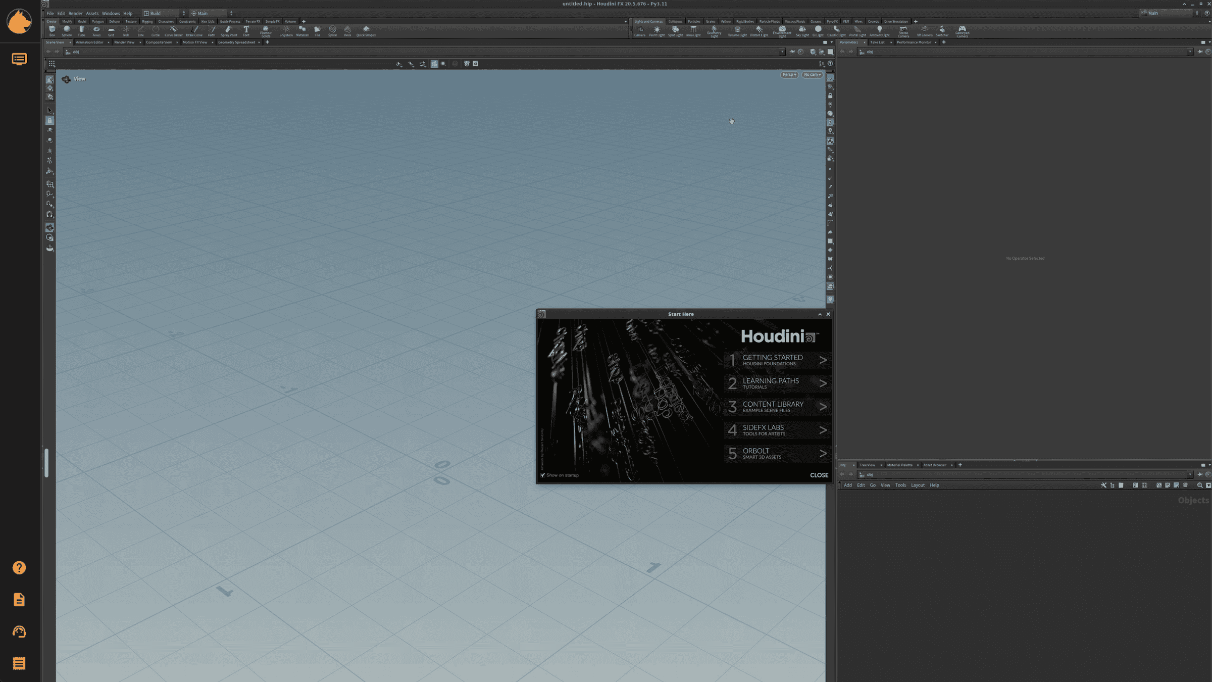Click the help question mark sidebar icon
Image resolution: width=1212 pixels, height=682 pixels.
(19, 568)
